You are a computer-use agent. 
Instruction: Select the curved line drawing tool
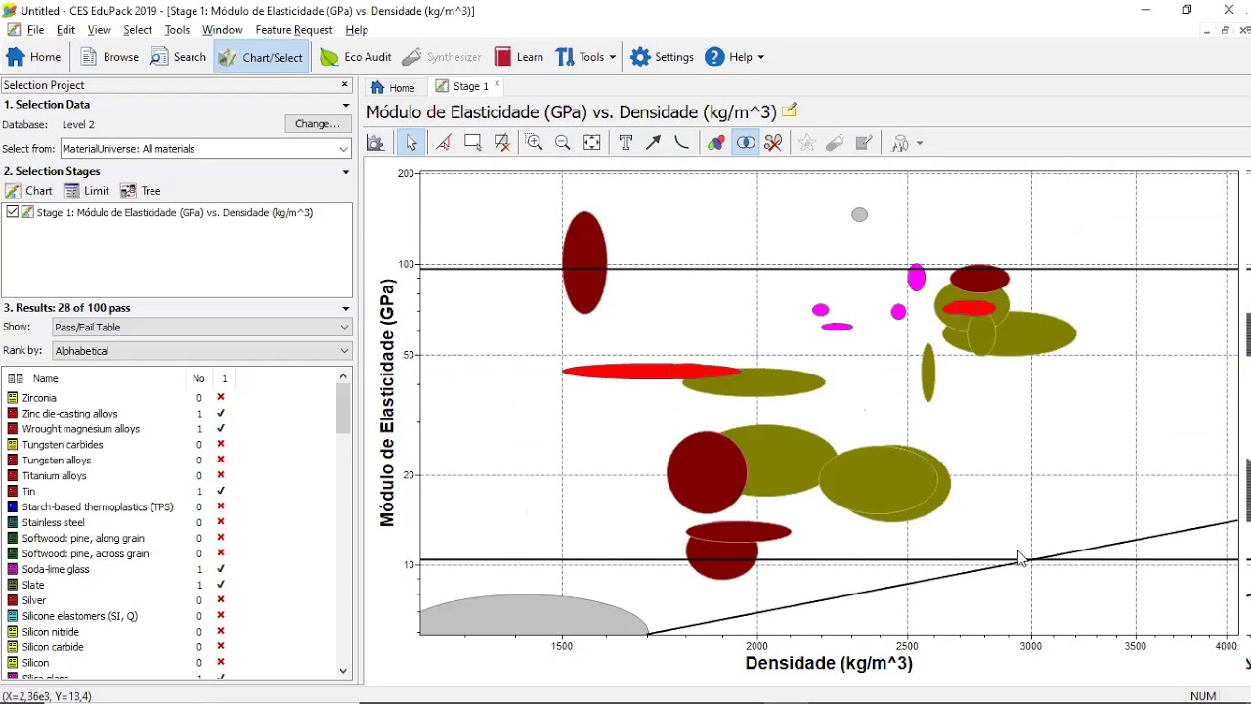682,143
